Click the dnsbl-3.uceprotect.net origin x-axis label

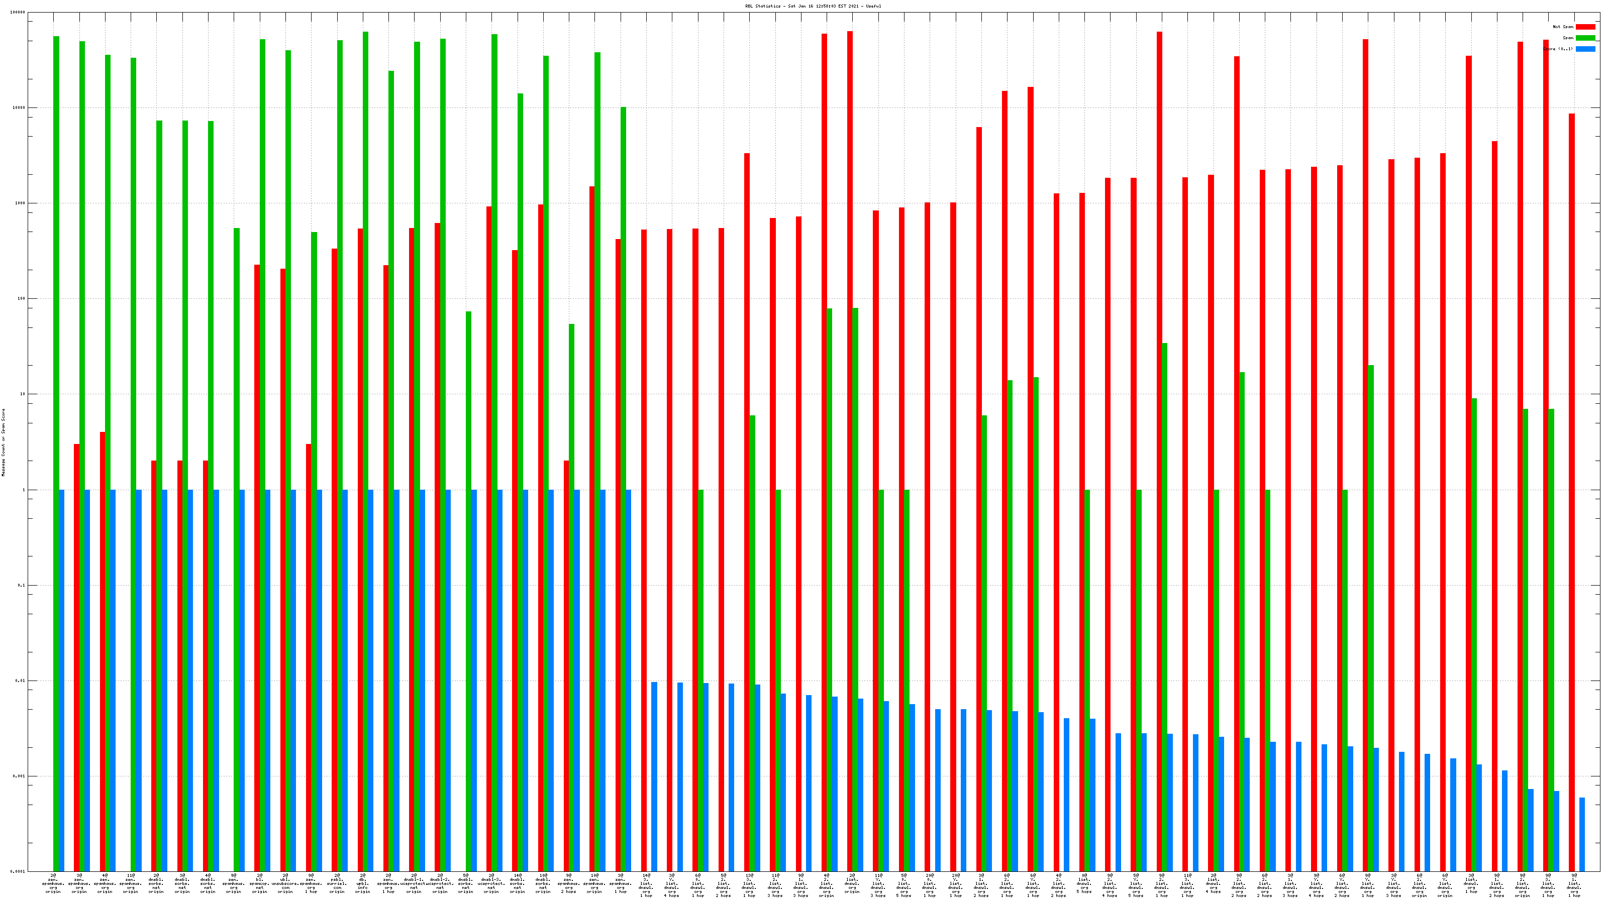click(492, 883)
